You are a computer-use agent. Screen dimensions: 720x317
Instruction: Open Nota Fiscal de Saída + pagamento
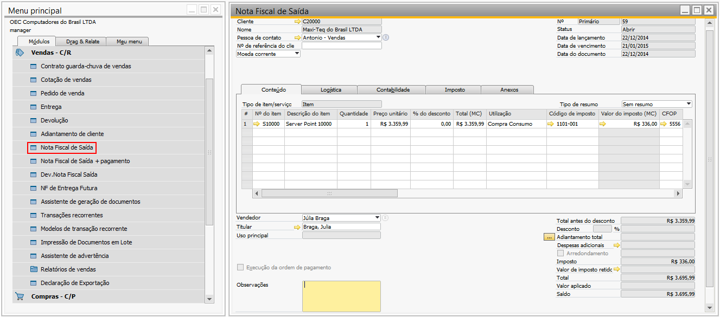click(x=85, y=161)
